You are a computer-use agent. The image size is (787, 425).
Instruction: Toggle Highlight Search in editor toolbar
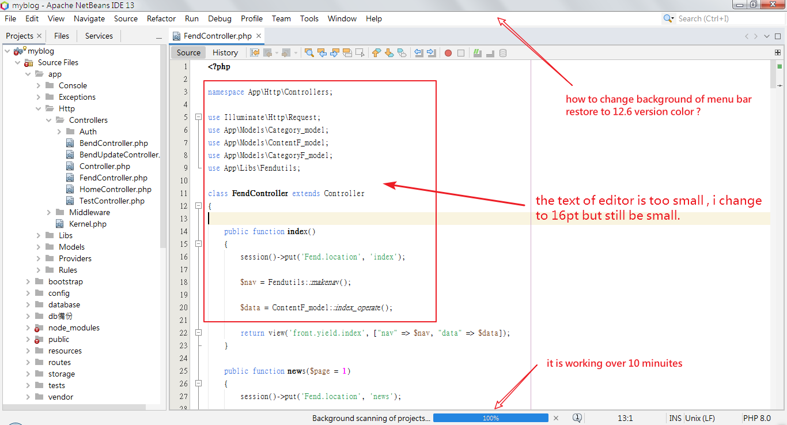coord(347,52)
